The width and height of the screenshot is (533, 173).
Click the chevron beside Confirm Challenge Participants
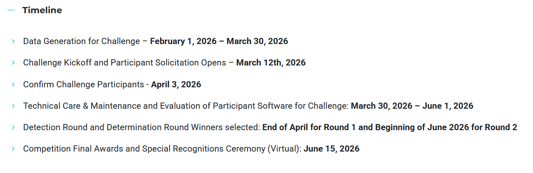(13, 84)
